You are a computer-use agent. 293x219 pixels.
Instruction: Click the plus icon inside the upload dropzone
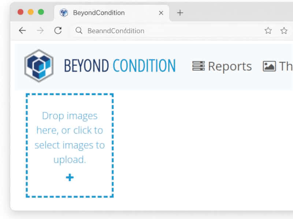pyautogui.click(x=70, y=178)
